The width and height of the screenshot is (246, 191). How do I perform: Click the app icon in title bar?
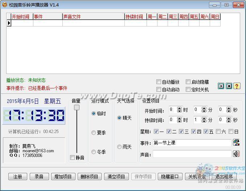(x=5, y=5)
